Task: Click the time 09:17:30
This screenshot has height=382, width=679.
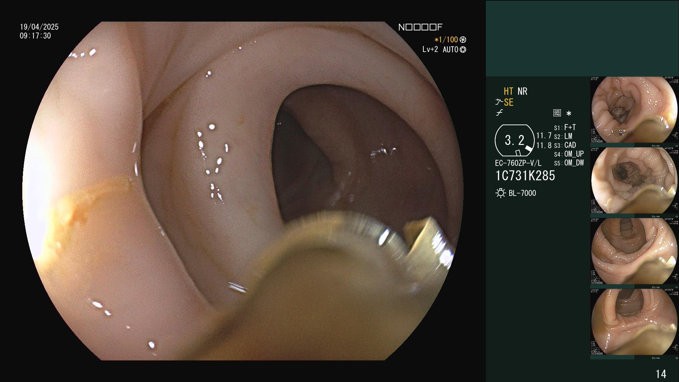Action: (x=35, y=36)
